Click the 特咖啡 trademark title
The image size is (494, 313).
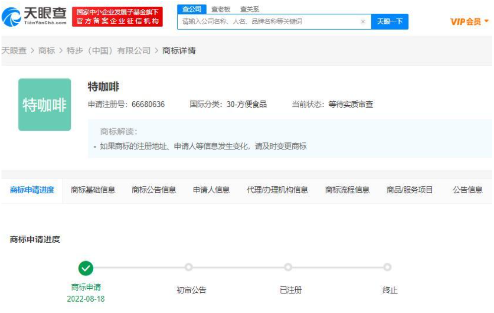point(104,87)
